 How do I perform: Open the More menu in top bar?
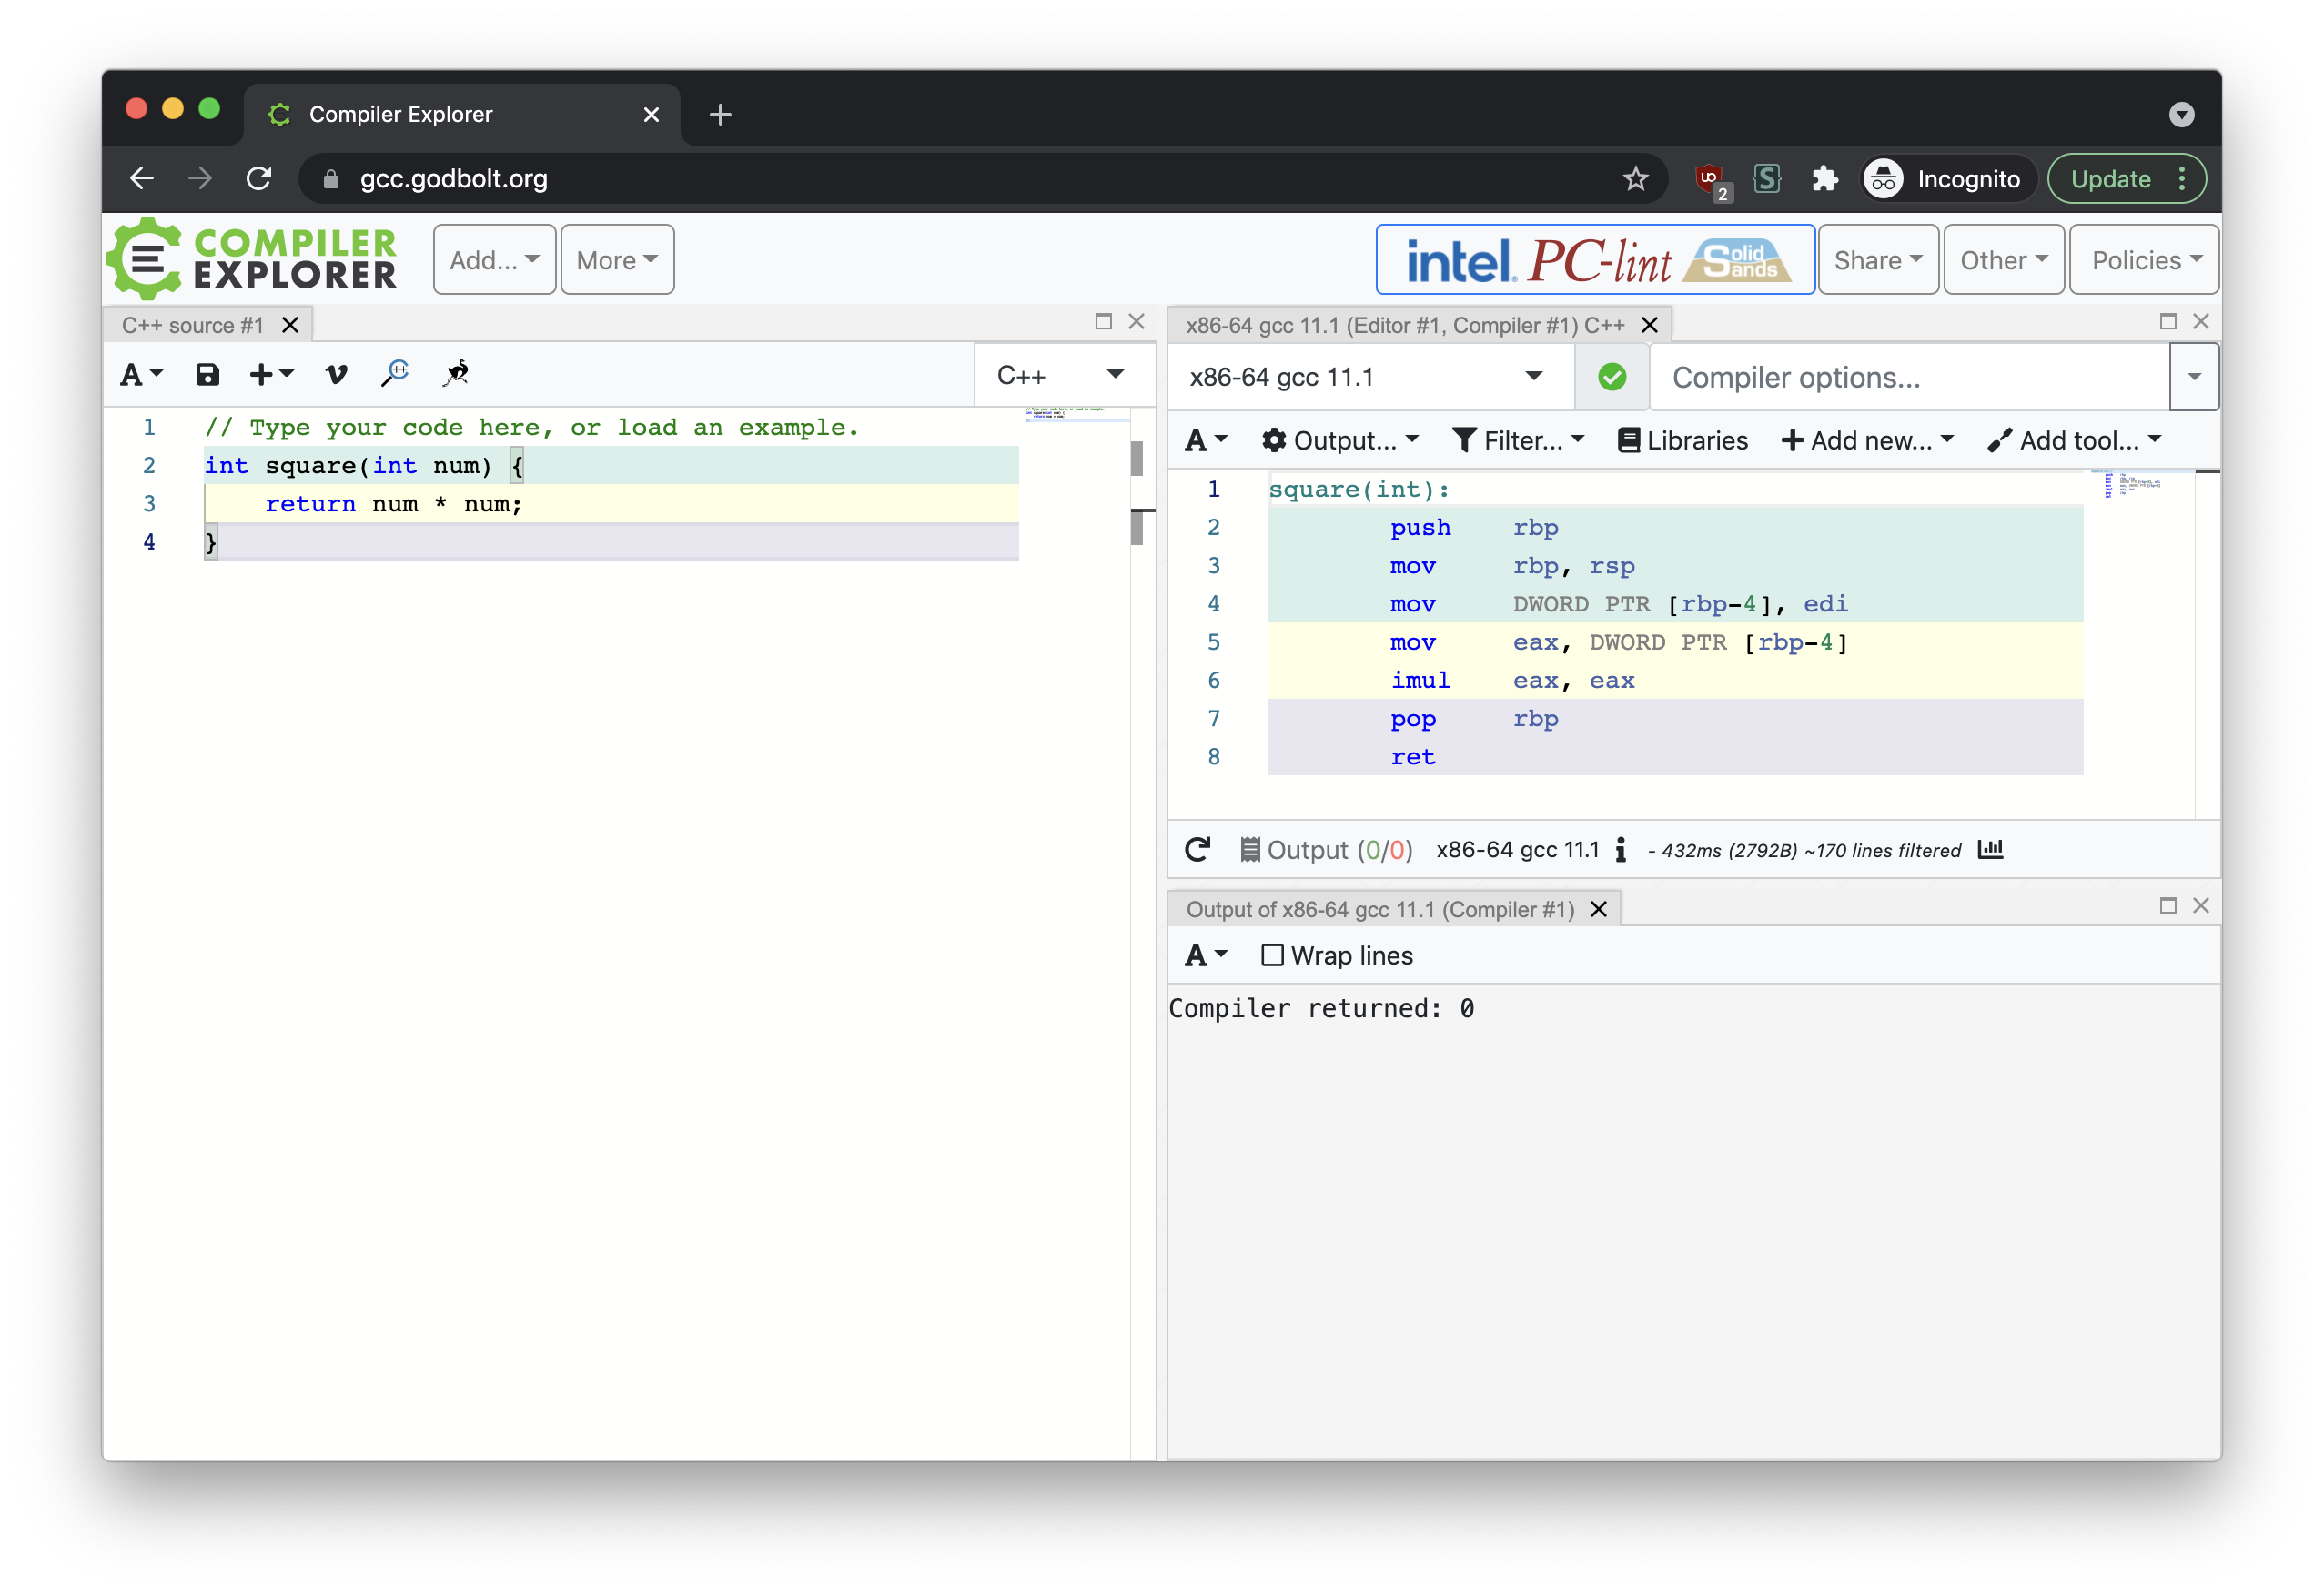pos(617,260)
